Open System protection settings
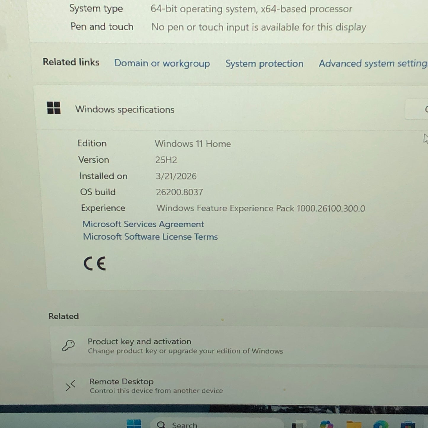The image size is (428, 428). point(264,63)
